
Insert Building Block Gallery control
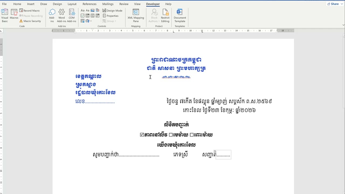97,11
